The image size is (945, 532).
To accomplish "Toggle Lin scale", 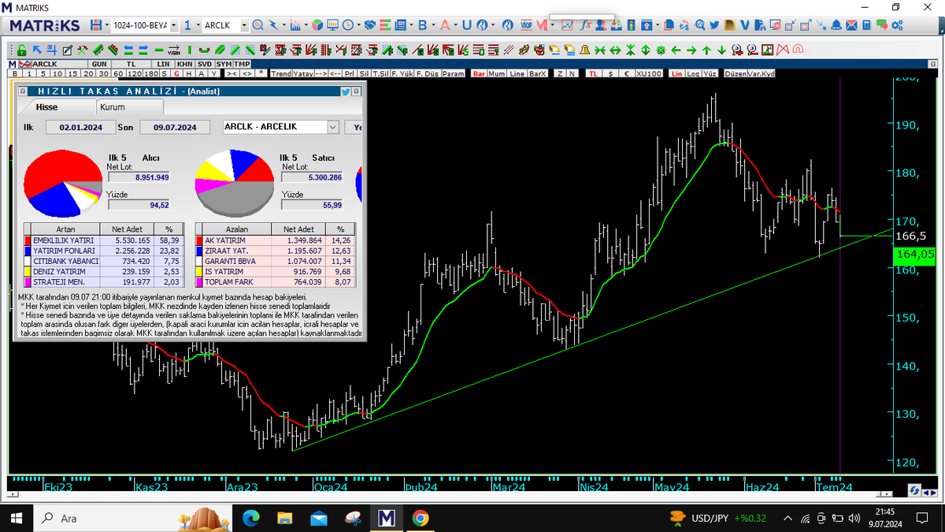I will pyautogui.click(x=676, y=73).
